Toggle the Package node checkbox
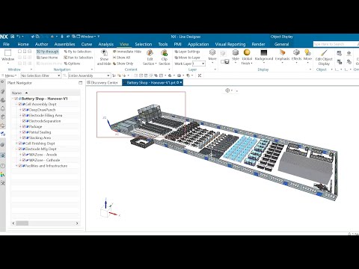 pos(24,126)
